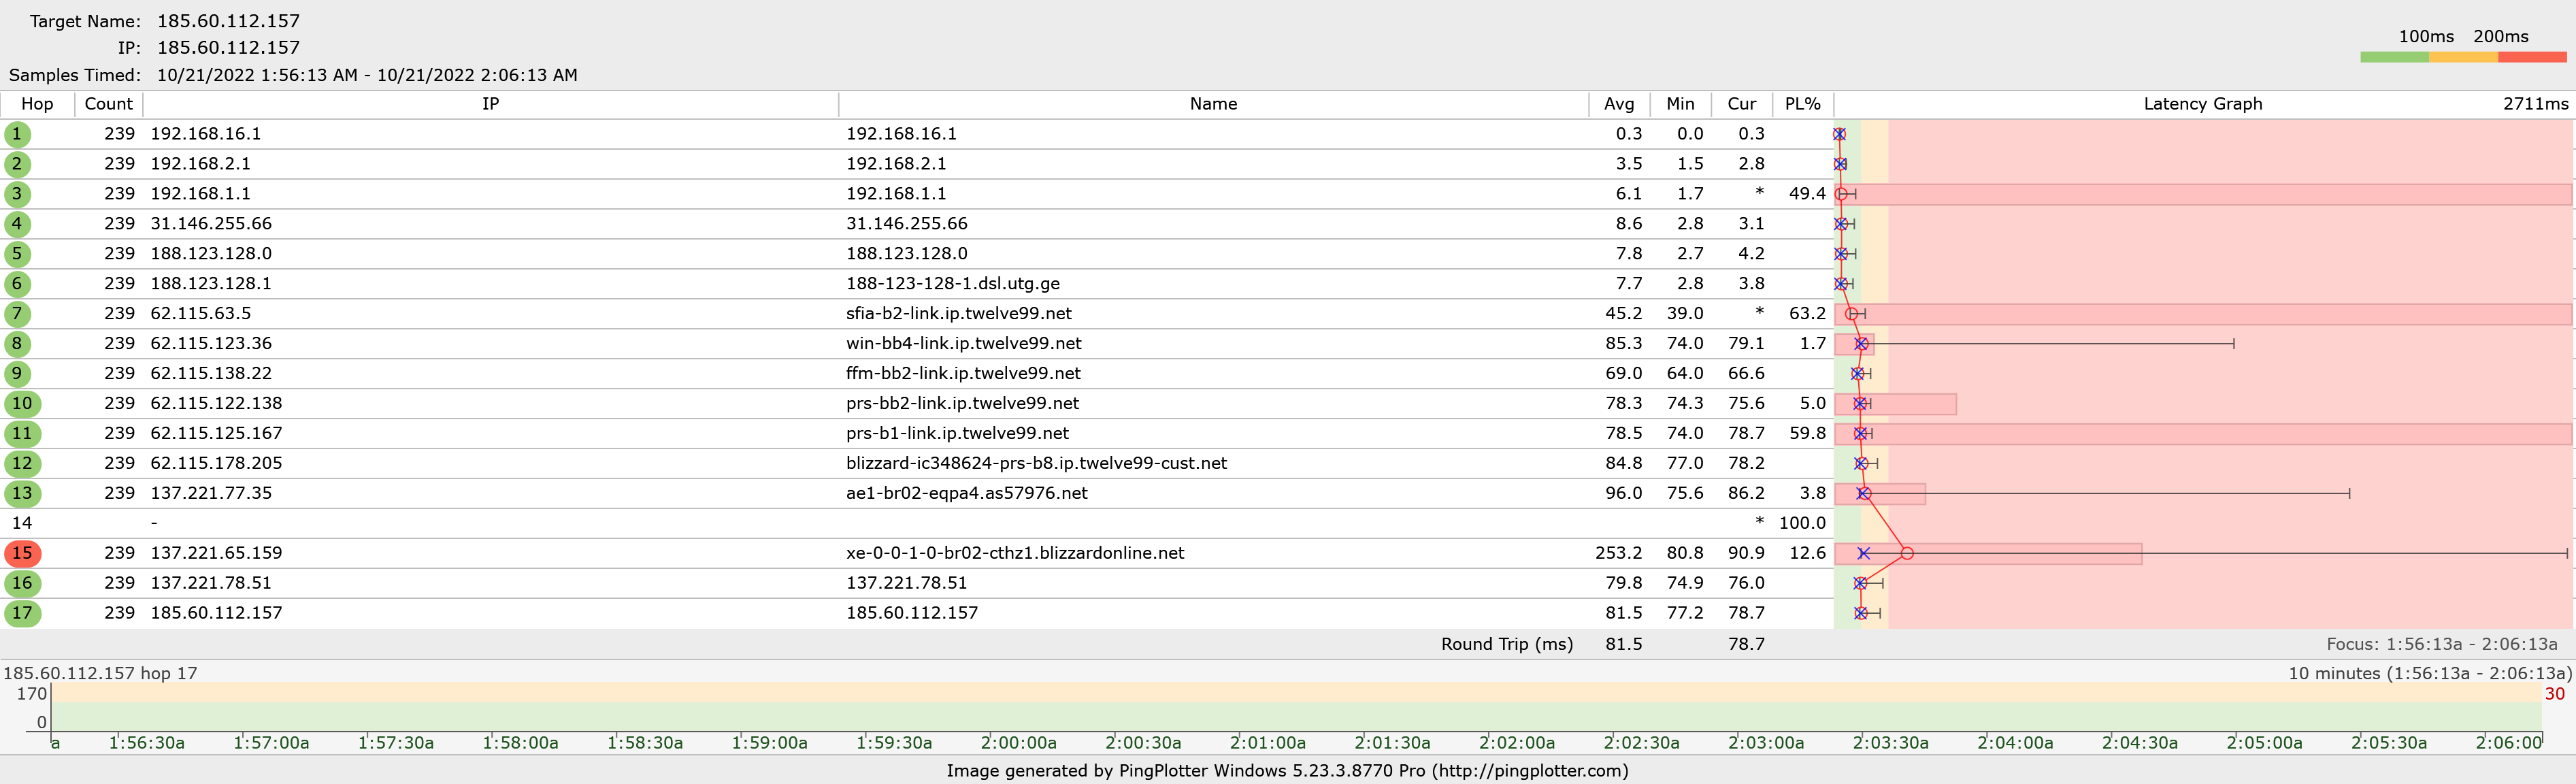Click the green hop 1 circle
Viewport: 2576px width, 784px height.
coord(17,134)
